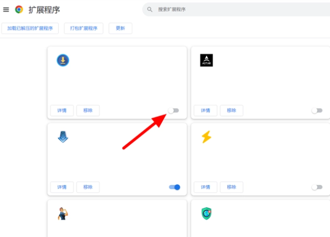Click the yellow lightning bolt extension icon

point(207,137)
